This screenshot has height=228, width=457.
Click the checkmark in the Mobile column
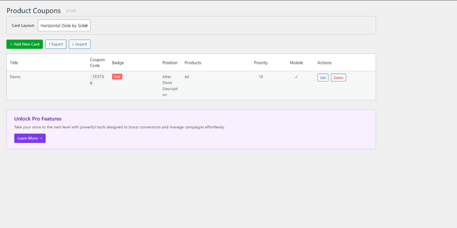[296, 76]
